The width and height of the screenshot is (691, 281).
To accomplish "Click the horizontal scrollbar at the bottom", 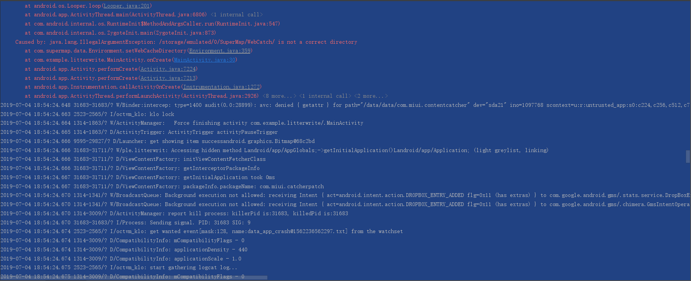I will tap(133, 278).
